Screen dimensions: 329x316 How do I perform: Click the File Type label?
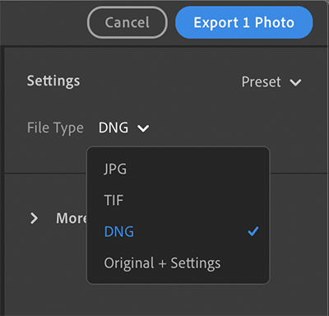(x=55, y=128)
